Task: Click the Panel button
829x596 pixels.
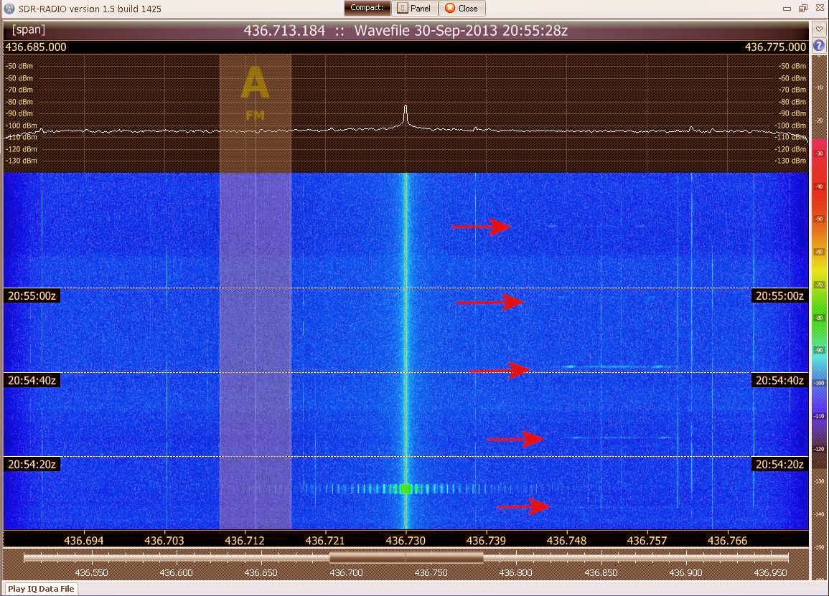Action: [x=415, y=9]
